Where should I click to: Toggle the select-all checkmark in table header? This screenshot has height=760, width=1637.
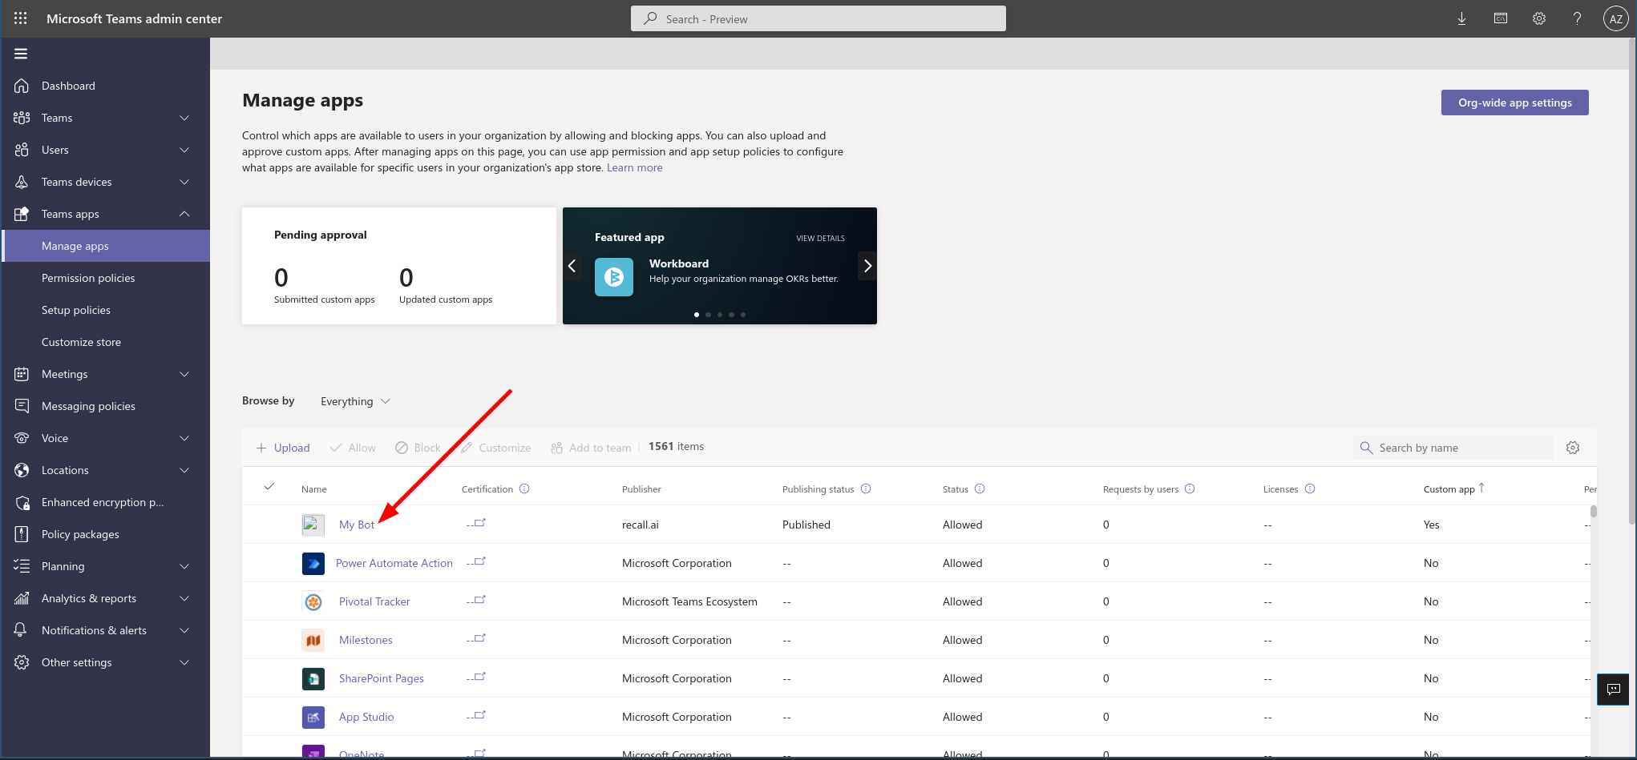coord(269,486)
